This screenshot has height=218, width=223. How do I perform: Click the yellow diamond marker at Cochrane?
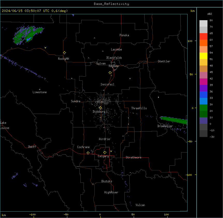[x=88, y=153]
